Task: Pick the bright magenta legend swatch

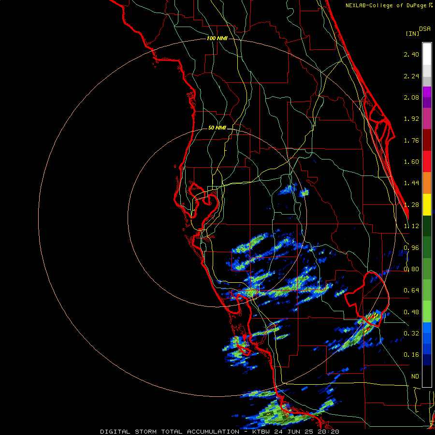Action: click(427, 92)
